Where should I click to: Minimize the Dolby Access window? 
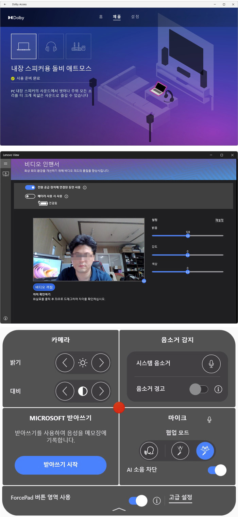click(215, 4)
